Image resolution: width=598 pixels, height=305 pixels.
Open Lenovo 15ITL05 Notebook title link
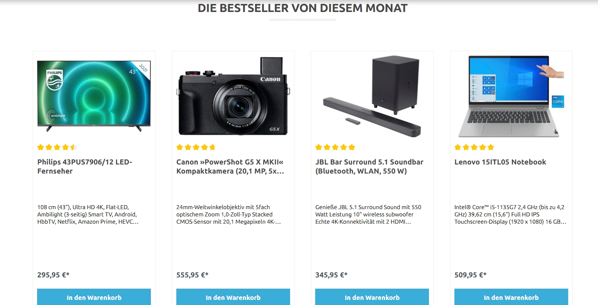click(500, 162)
